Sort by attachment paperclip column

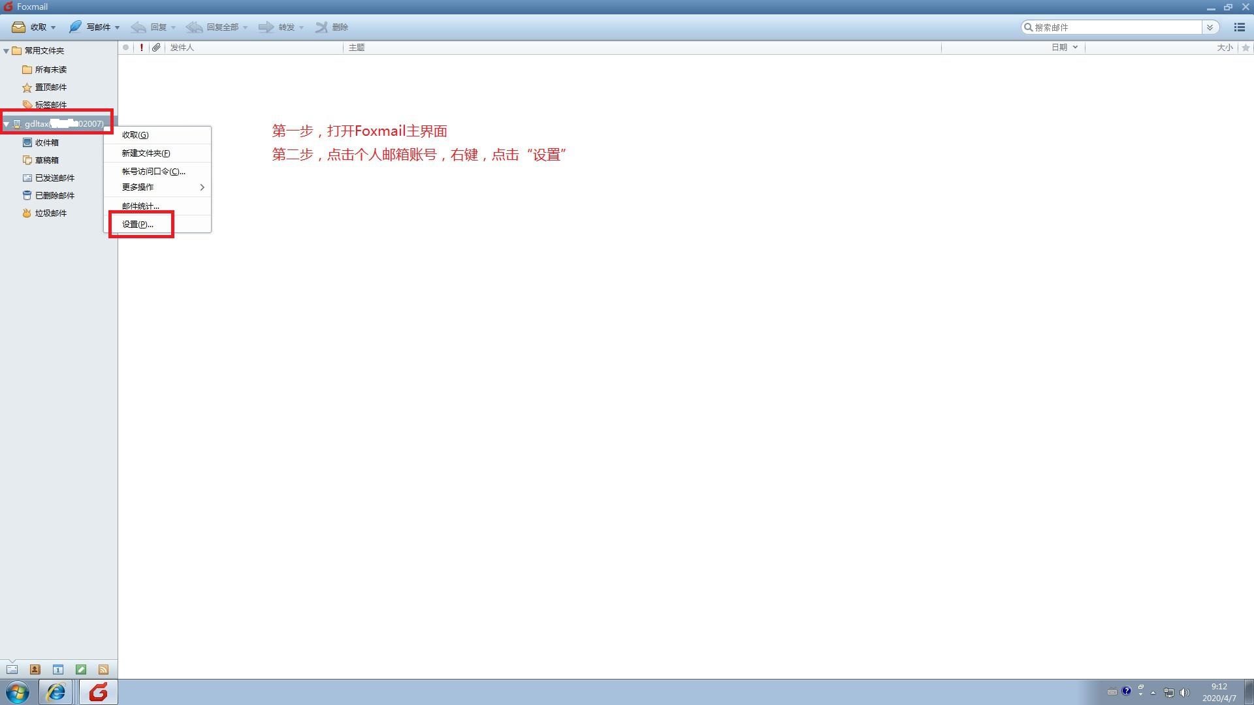[x=156, y=48]
